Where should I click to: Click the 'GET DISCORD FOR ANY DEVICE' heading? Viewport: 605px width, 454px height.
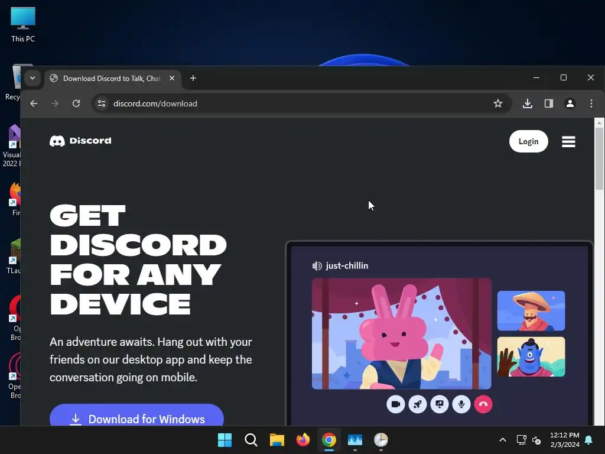coord(138,260)
